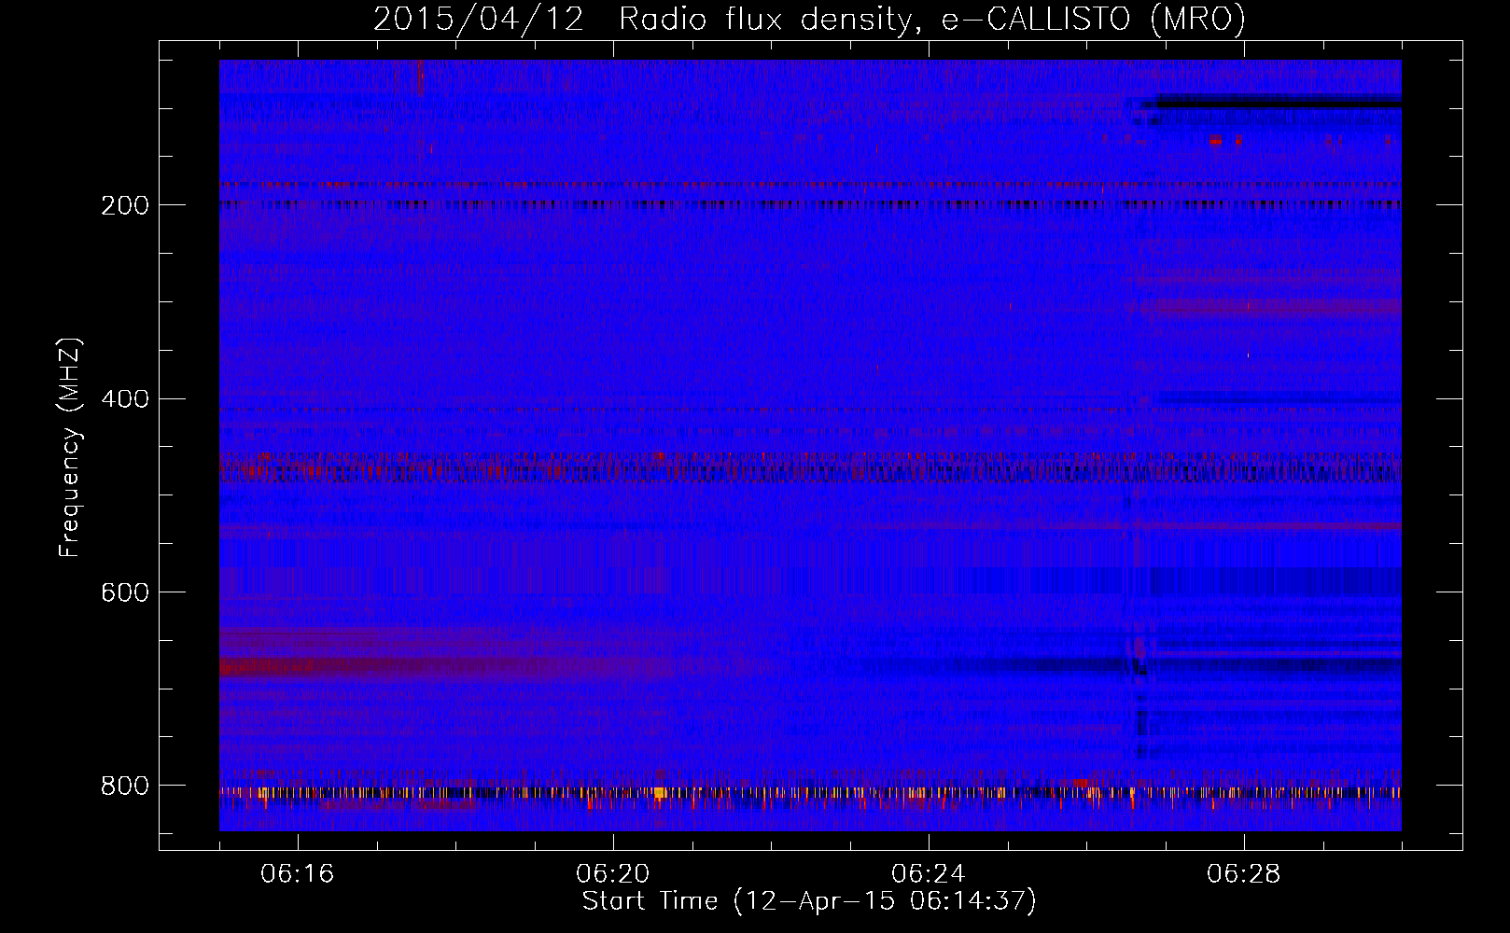Click the 'Frequency (MHZ)' y-axis label
The image size is (1510, 933).
[70, 448]
